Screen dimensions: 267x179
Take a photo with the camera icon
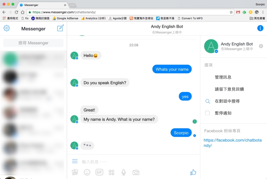136,173
